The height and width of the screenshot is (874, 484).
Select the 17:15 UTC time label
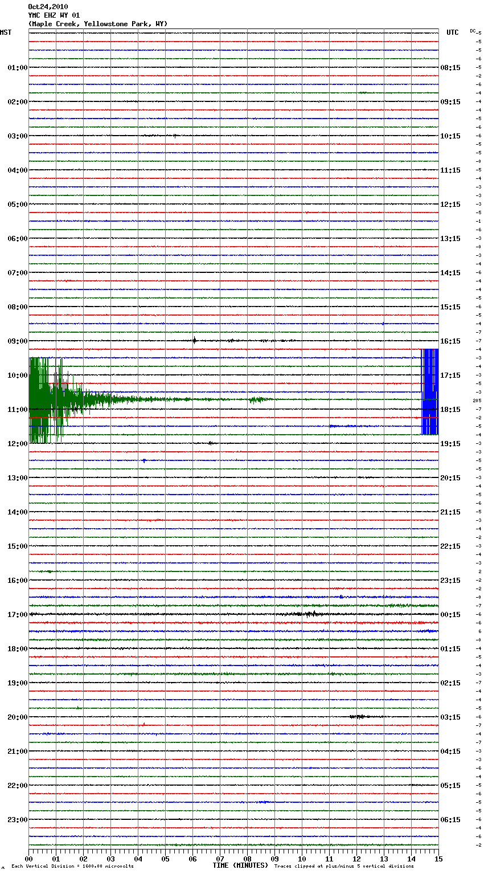[x=450, y=375]
